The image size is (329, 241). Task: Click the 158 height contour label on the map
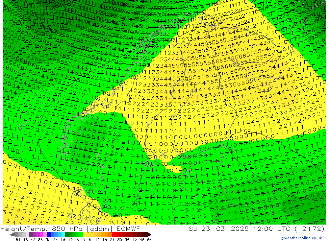[246, 132]
